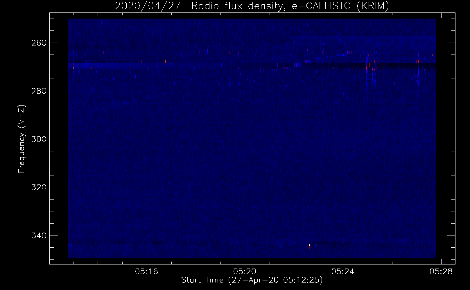Click the 05:24 time tick label
This screenshot has height=290, width=470.
point(343,272)
